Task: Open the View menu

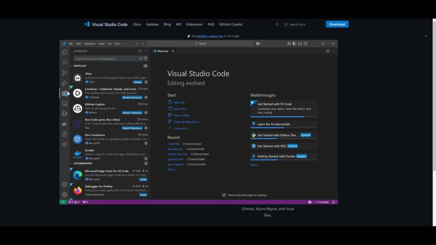Action: 102,44
